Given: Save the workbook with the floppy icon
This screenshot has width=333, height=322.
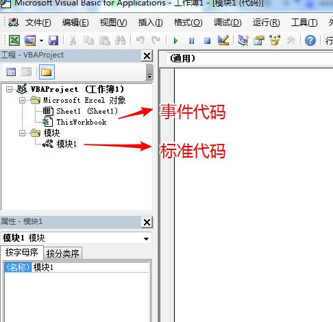Looking at the screenshot, I should click(x=53, y=40).
